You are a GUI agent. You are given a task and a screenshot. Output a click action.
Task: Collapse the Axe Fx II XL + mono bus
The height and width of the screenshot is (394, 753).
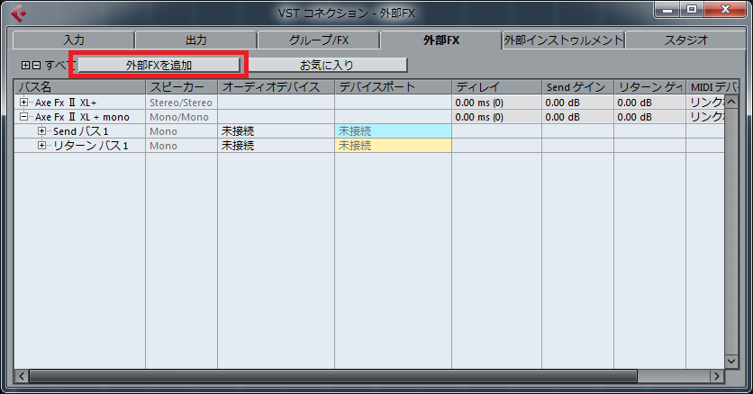[x=23, y=116]
